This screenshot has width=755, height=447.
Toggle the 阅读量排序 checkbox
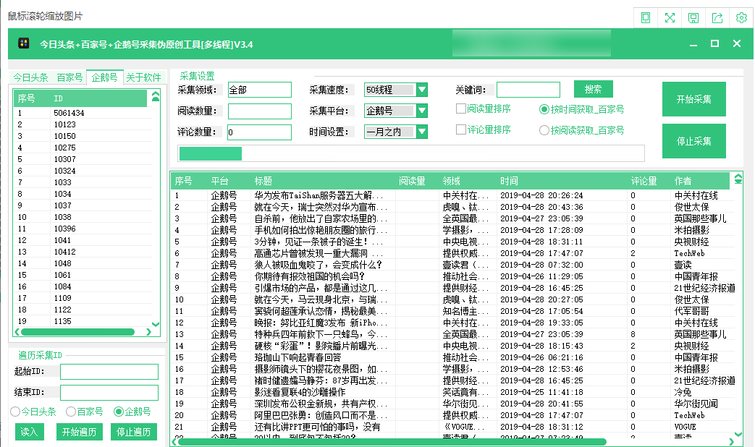click(x=461, y=108)
